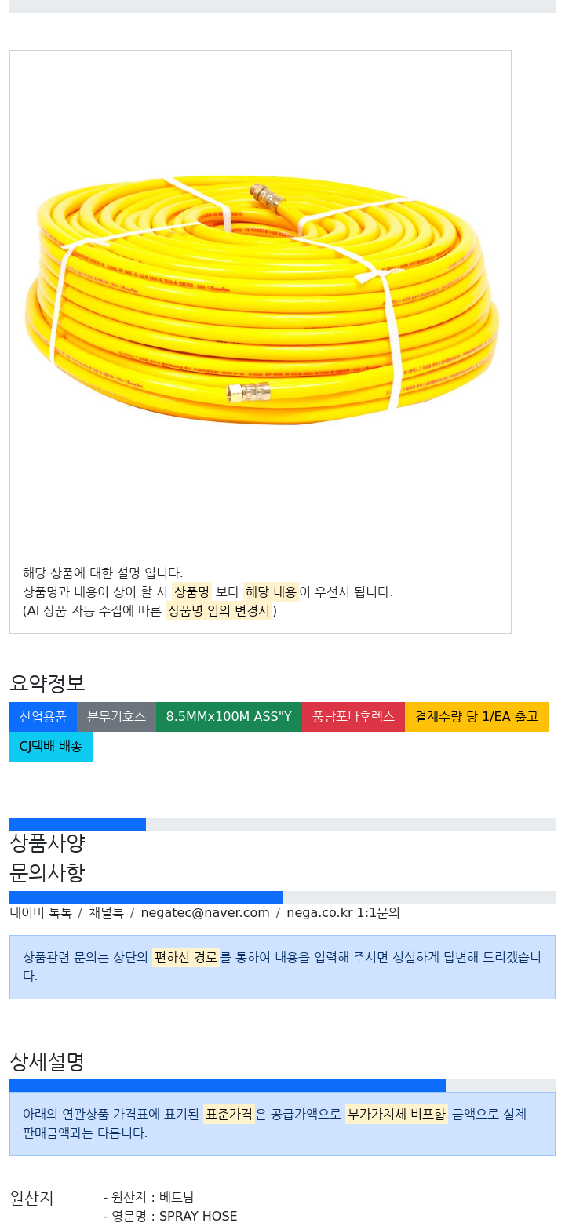Open the 요약정보 heading
Viewport: 565px width, 1226px height.
[47, 683]
